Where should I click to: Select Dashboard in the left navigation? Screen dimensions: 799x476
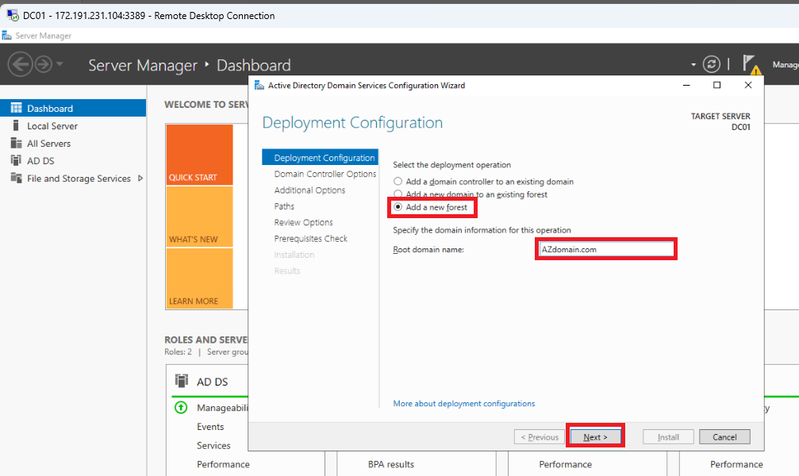pyautogui.click(x=73, y=108)
